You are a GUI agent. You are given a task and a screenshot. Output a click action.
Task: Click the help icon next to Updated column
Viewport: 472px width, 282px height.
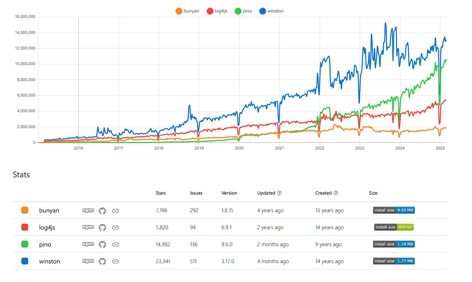pos(280,193)
